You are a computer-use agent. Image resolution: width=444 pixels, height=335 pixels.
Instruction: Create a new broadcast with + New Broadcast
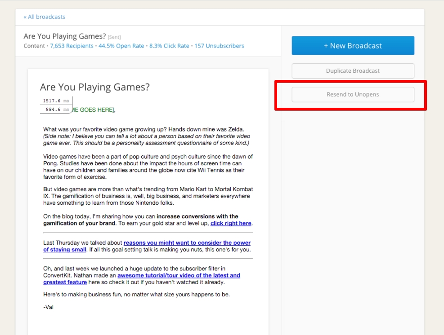coord(353,45)
